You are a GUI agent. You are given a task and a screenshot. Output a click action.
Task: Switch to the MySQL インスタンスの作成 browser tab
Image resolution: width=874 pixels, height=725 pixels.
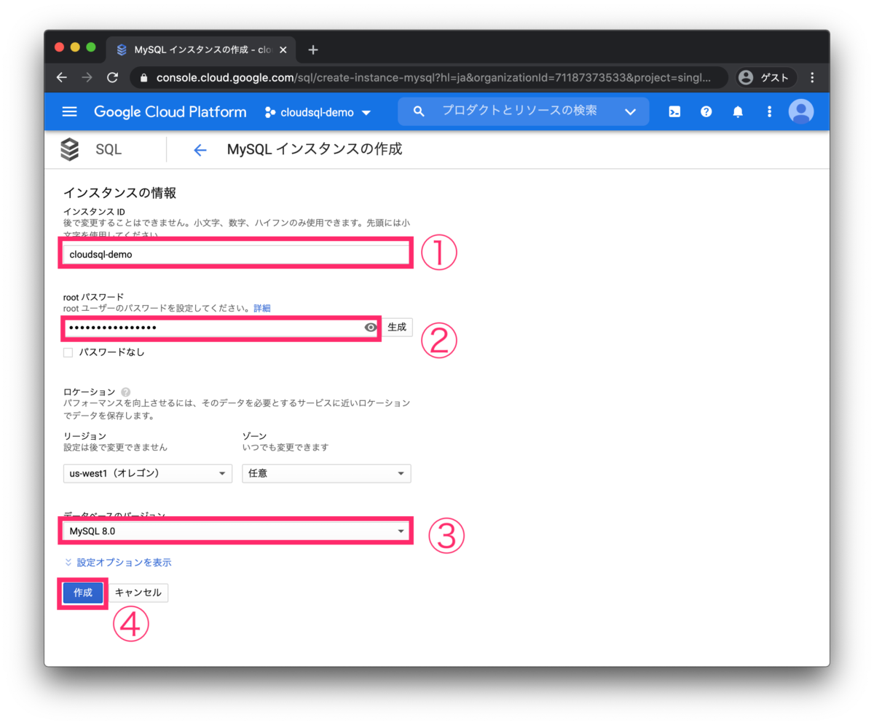point(197,49)
